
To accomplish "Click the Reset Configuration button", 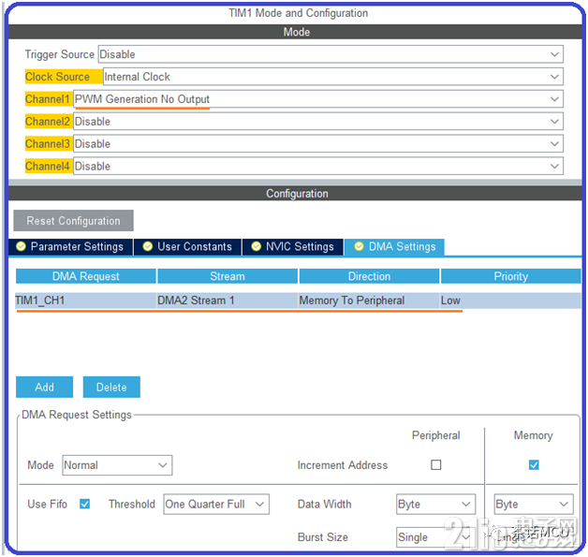I will 73,221.
